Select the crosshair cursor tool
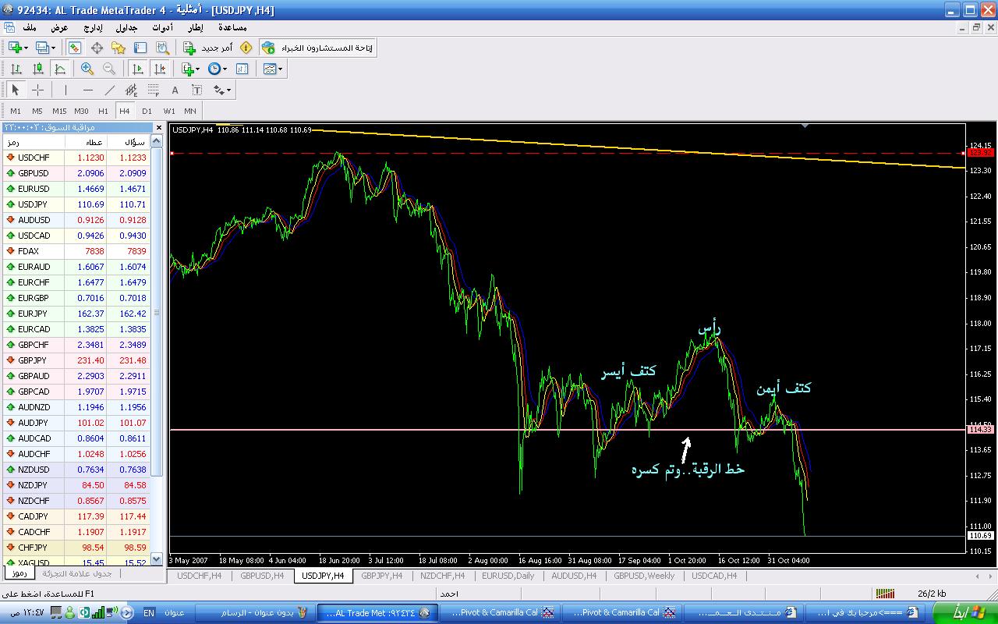The height and width of the screenshot is (624, 998). tap(37, 90)
